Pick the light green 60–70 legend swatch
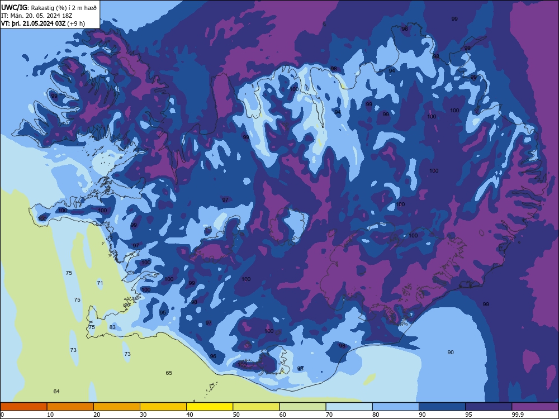The height and width of the screenshot is (419, 559). [x=302, y=407]
